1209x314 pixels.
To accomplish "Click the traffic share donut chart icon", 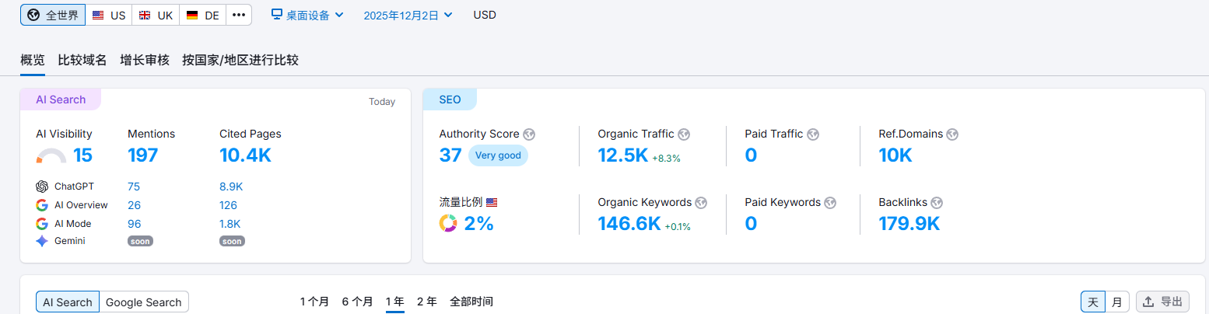I will click(x=448, y=224).
